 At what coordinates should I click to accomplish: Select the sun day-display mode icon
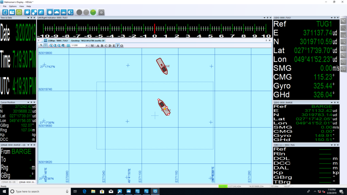[x=50, y=12]
